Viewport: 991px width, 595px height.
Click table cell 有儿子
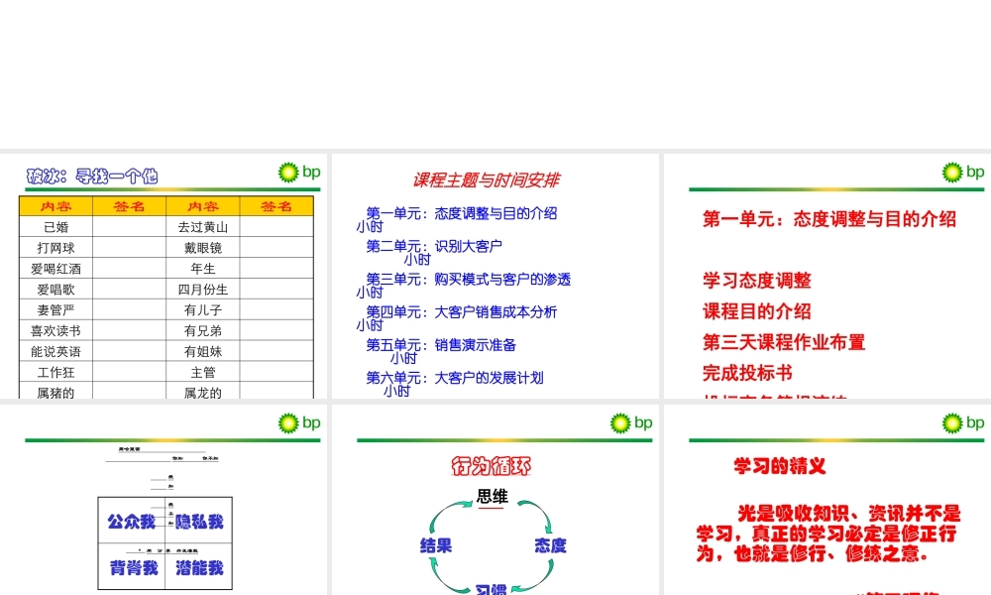point(203,309)
